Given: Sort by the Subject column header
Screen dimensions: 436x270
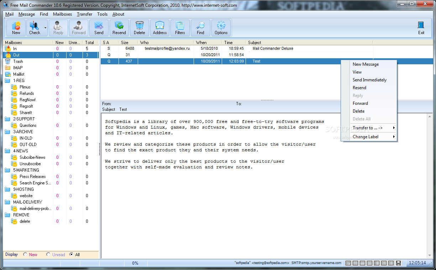Looking at the screenshot, I should (309, 43).
